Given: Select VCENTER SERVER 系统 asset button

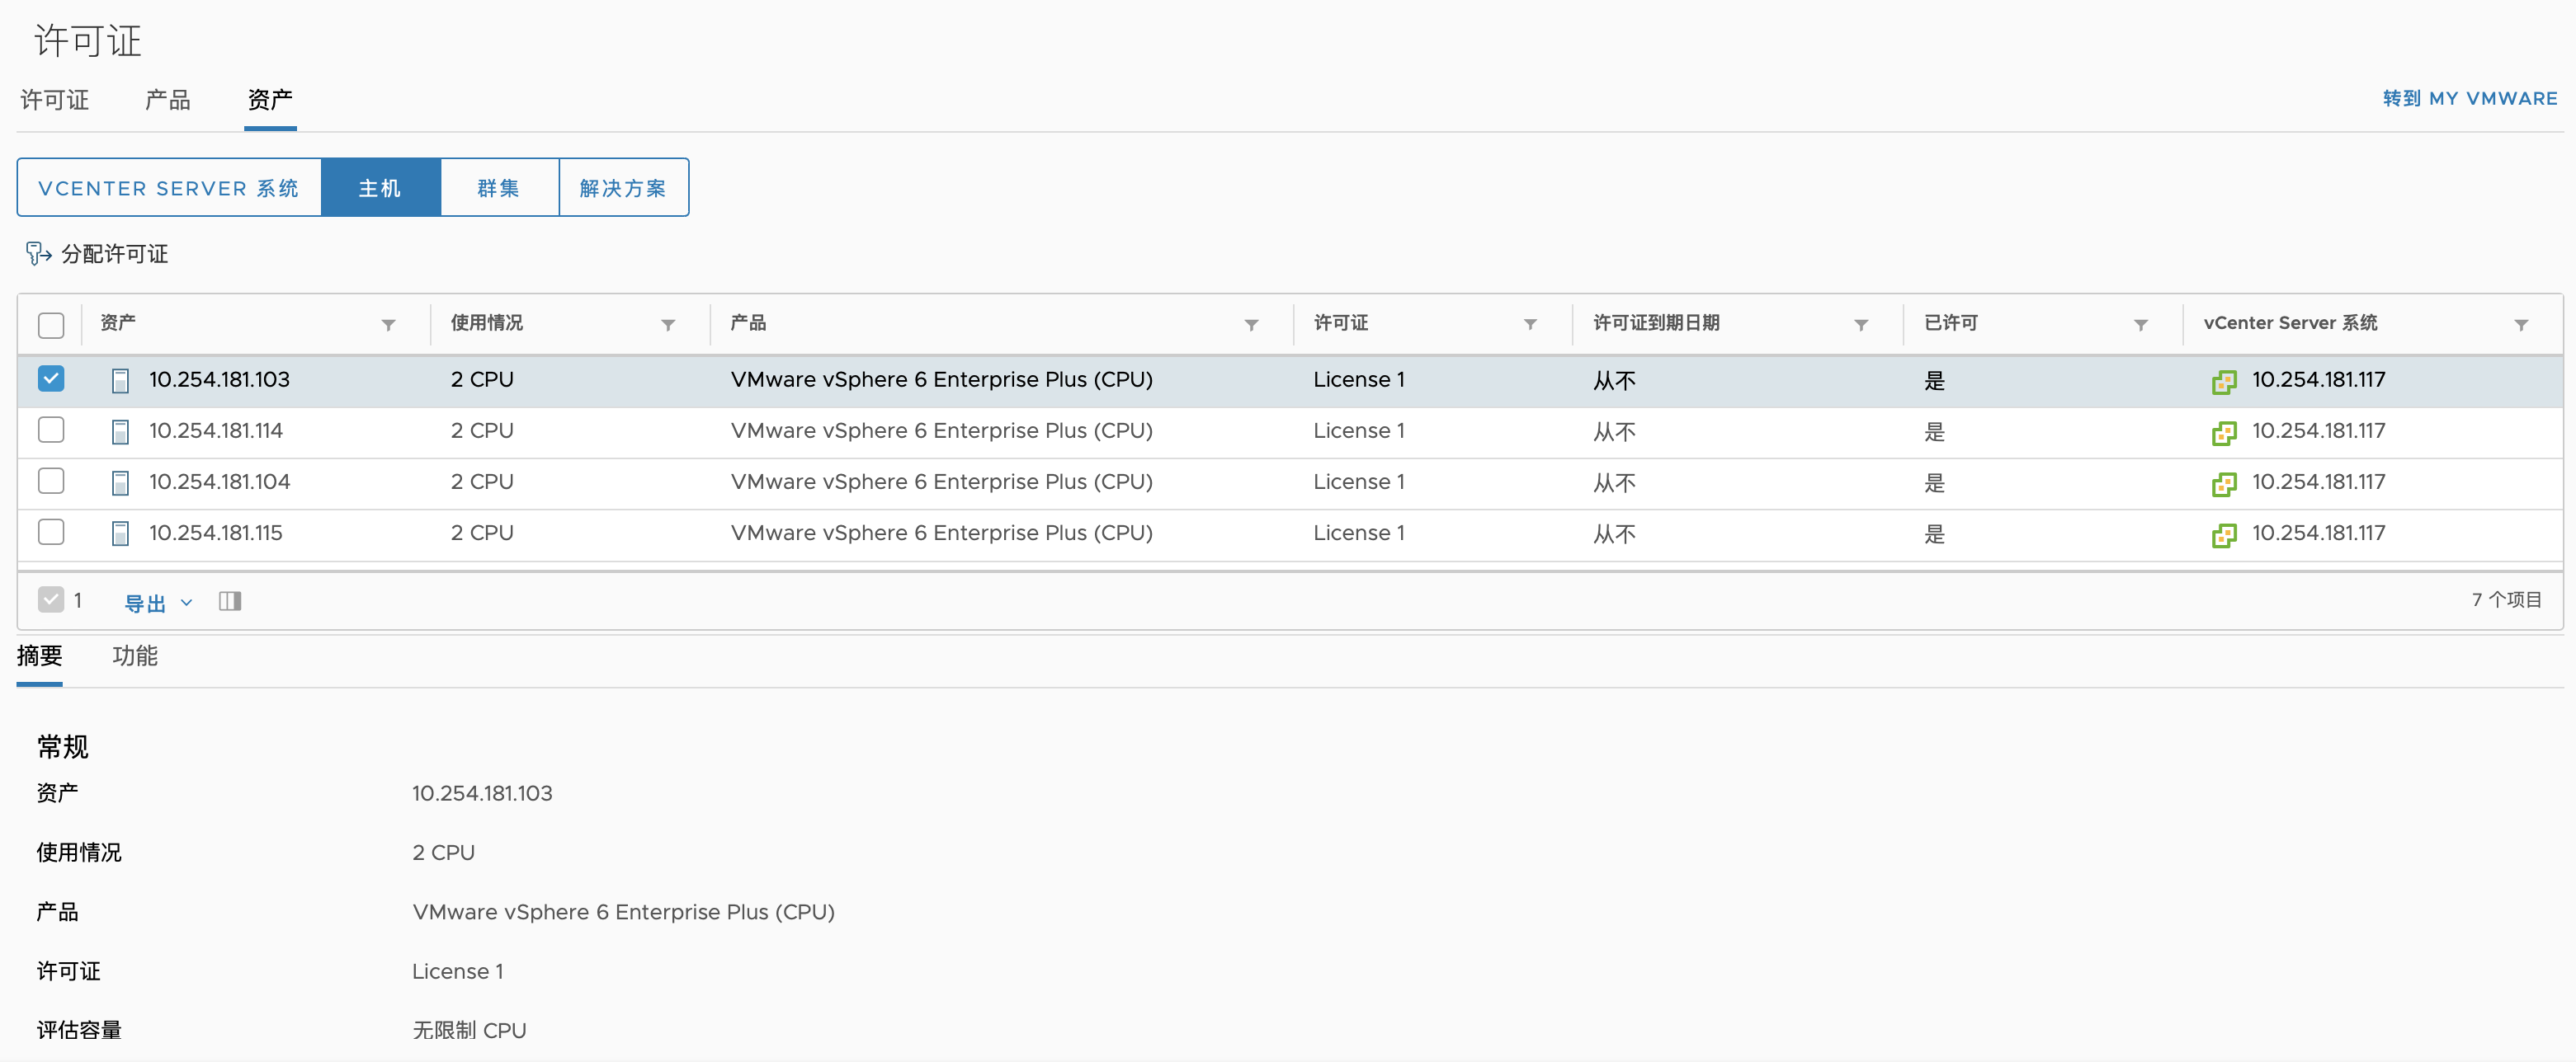Looking at the screenshot, I should click(169, 188).
